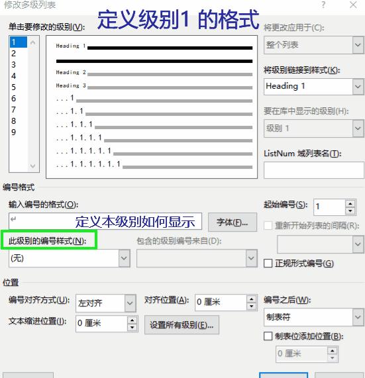
Task: Decrease the 文本缩进位置 value
Action: coord(132,328)
